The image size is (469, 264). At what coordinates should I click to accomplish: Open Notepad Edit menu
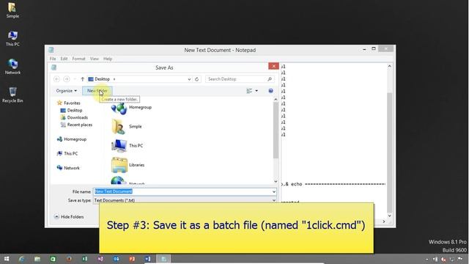coord(64,59)
